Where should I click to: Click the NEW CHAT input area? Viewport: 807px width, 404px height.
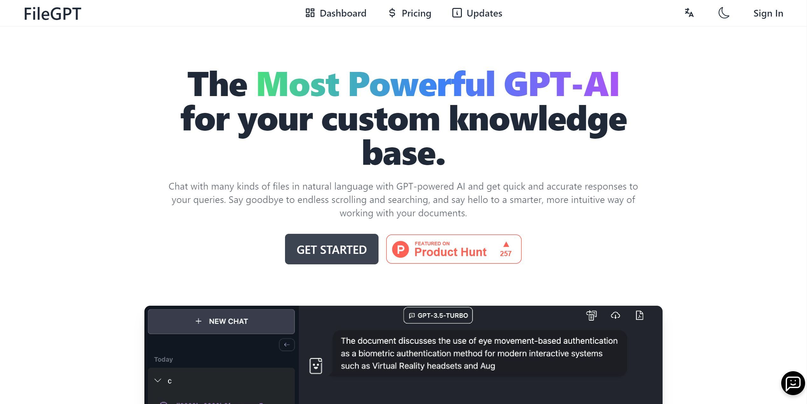(221, 321)
